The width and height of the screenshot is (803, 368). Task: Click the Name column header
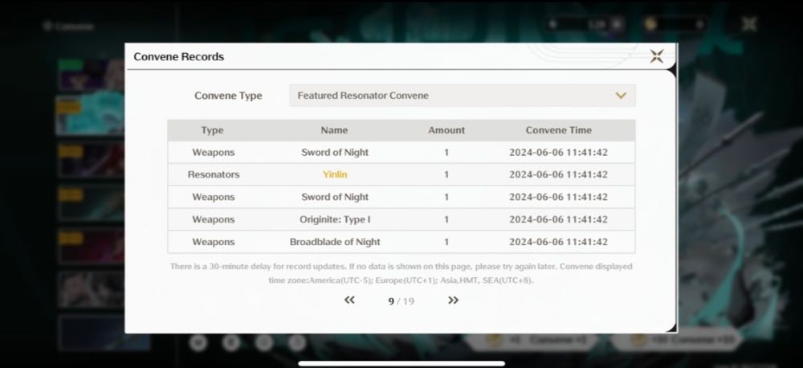(334, 130)
